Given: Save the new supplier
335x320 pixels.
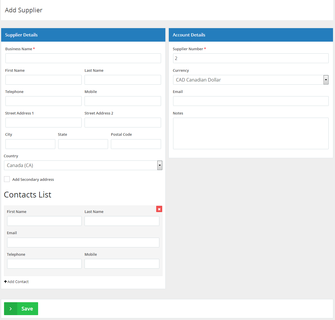Looking at the screenshot, I should [21, 309].
